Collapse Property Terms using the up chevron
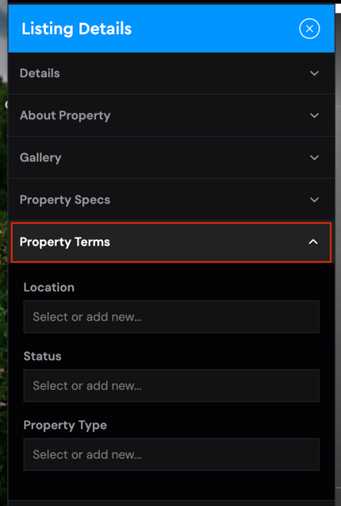 (x=313, y=241)
